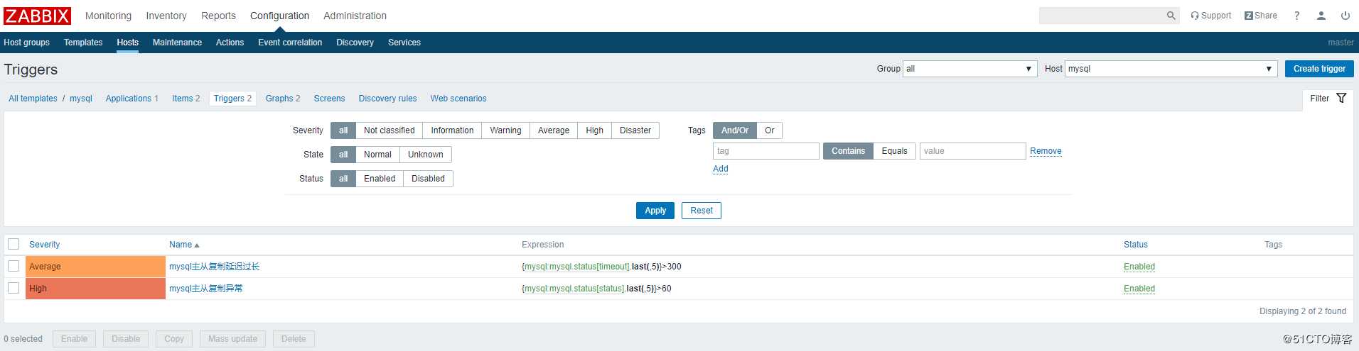Click the global search field
This screenshot has height=351, width=1359.
click(x=1102, y=16)
